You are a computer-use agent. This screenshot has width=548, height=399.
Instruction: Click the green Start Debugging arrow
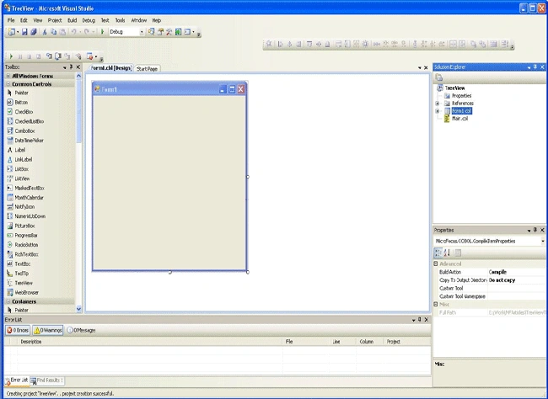point(102,32)
